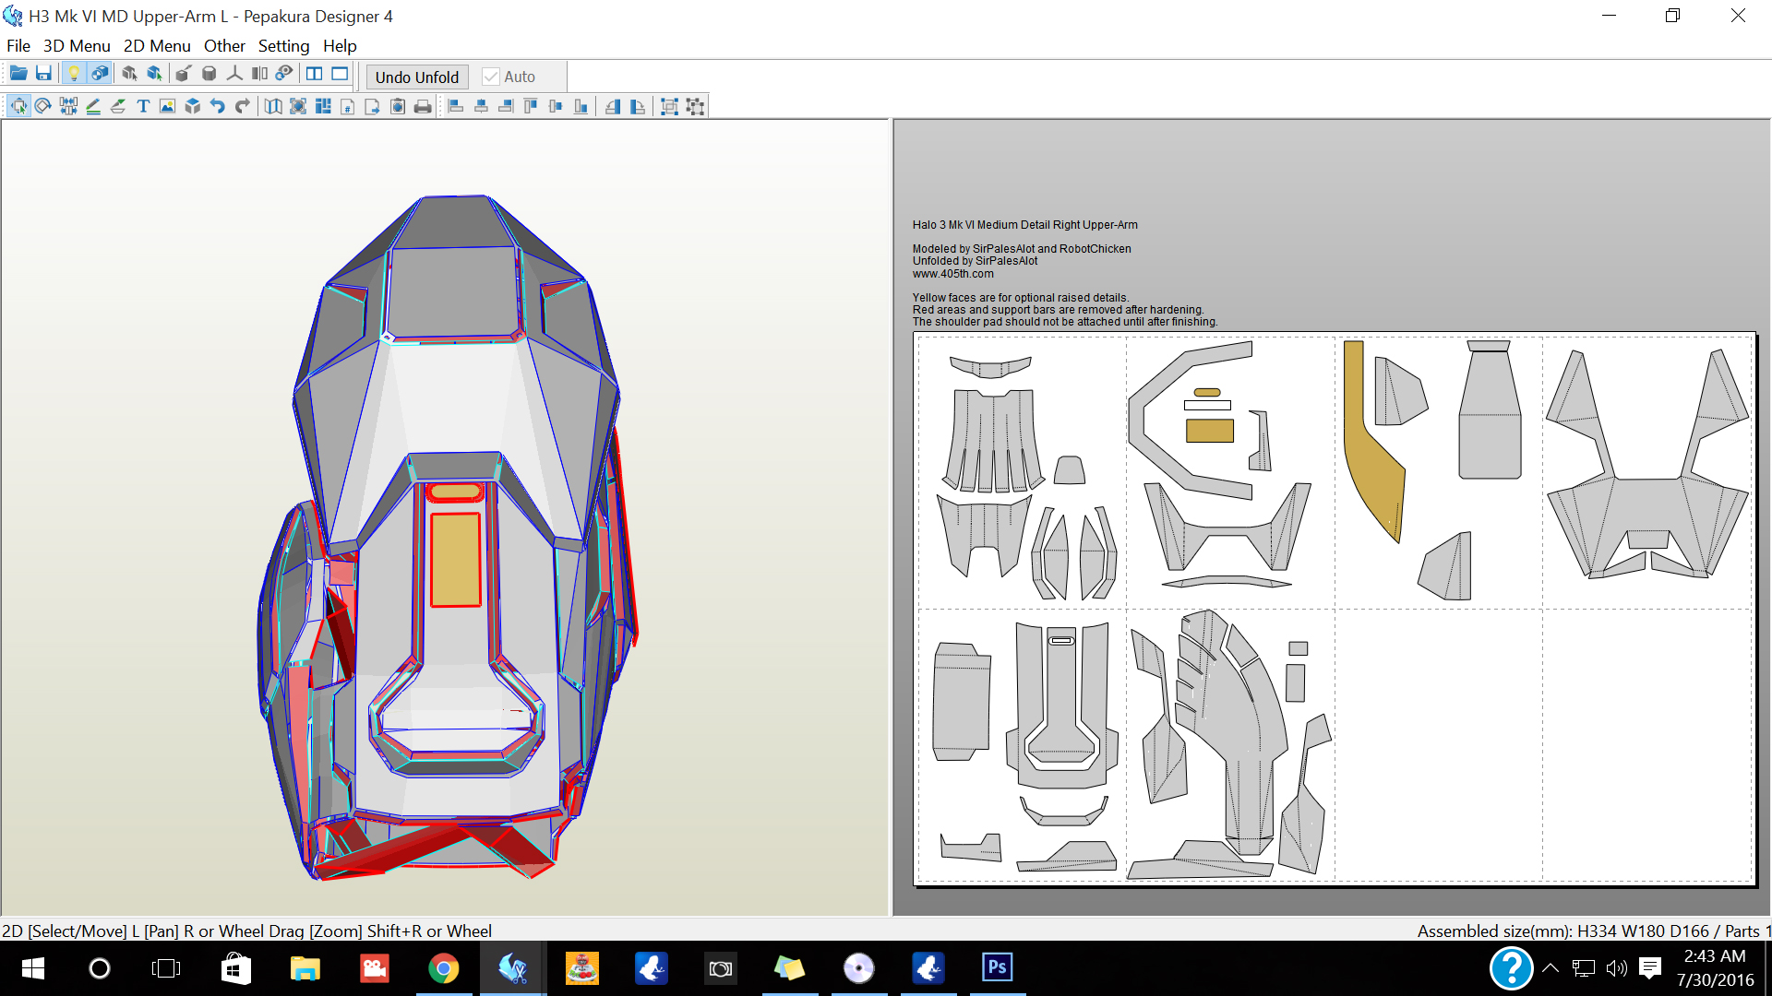Open Photoshop from the taskbar
Image resolution: width=1772 pixels, height=996 pixels.
998,968
